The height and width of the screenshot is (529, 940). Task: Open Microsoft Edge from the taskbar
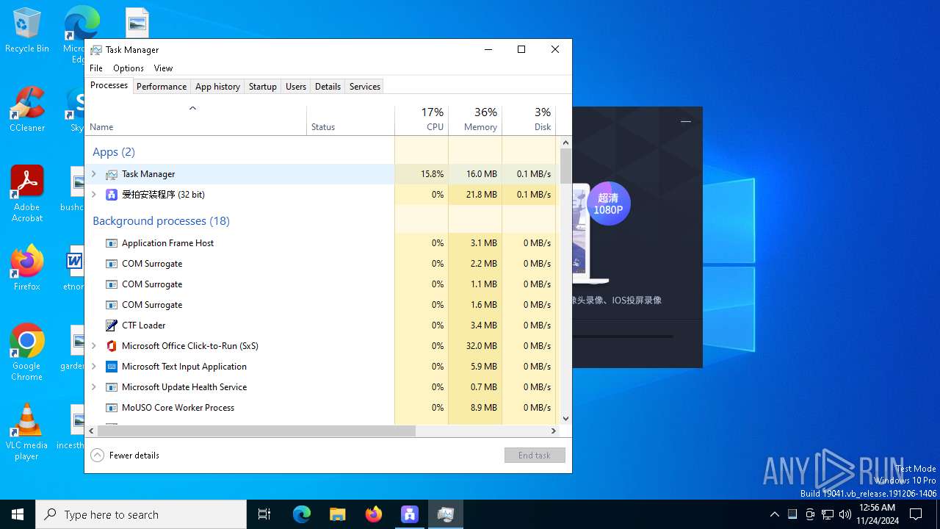[302, 514]
